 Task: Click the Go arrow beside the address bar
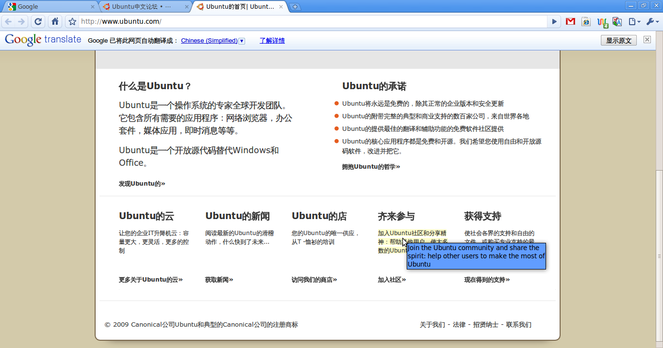[554, 21]
